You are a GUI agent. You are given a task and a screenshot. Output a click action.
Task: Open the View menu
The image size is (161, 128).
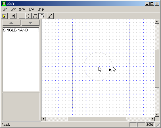click(x=22, y=9)
